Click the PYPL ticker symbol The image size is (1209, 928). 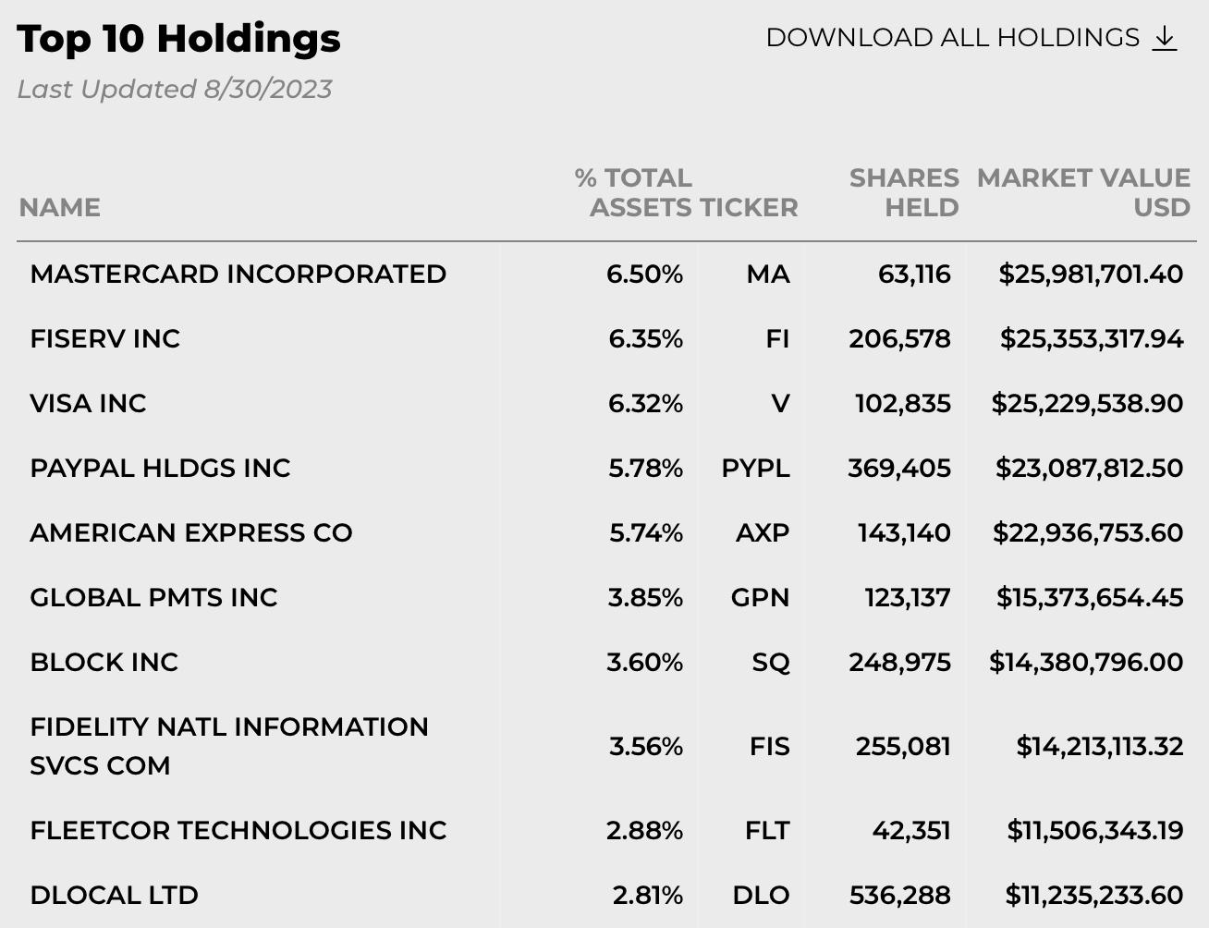(755, 468)
